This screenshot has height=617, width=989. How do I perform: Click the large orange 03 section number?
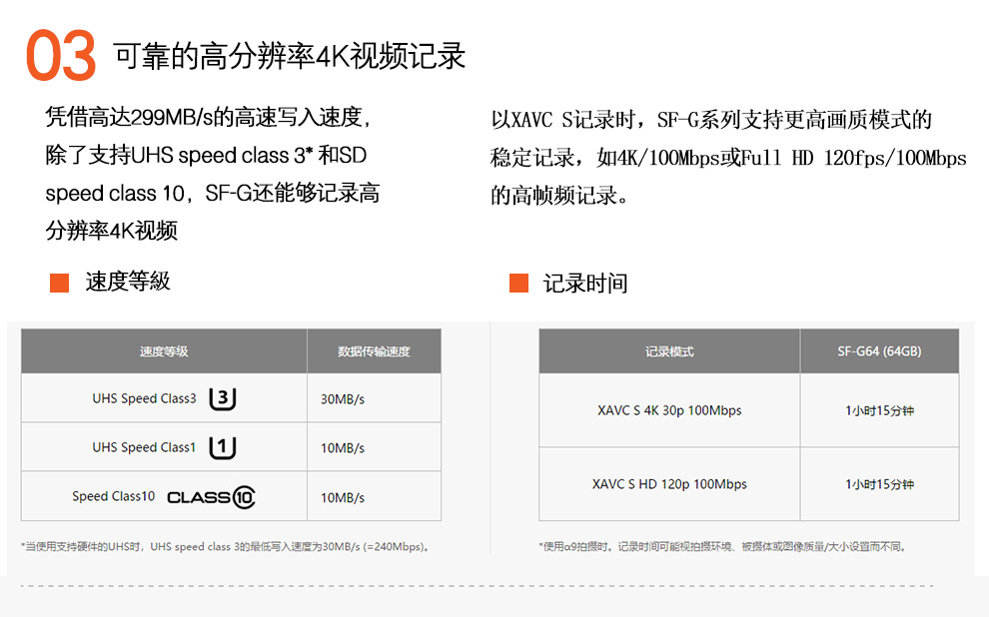coord(61,56)
